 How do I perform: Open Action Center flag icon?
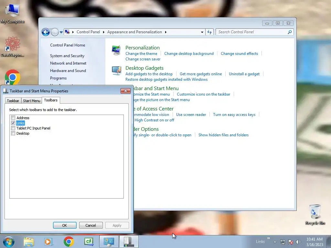click(x=291, y=242)
